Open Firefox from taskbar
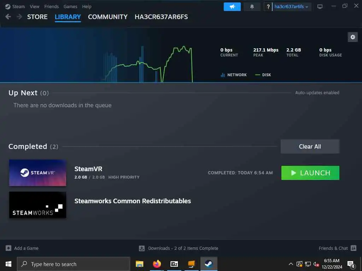This screenshot has height=271, width=362. coord(157,264)
